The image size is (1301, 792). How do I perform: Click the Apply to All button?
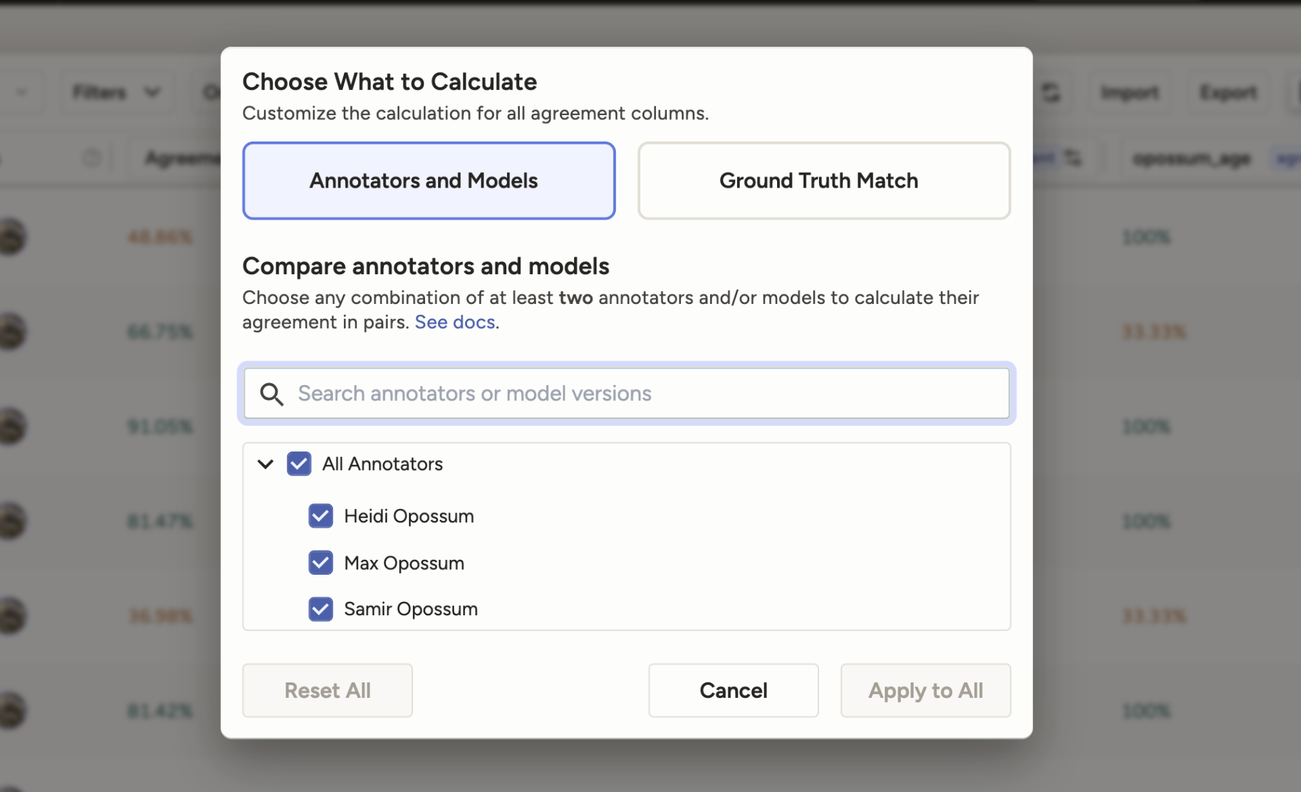point(925,690)
